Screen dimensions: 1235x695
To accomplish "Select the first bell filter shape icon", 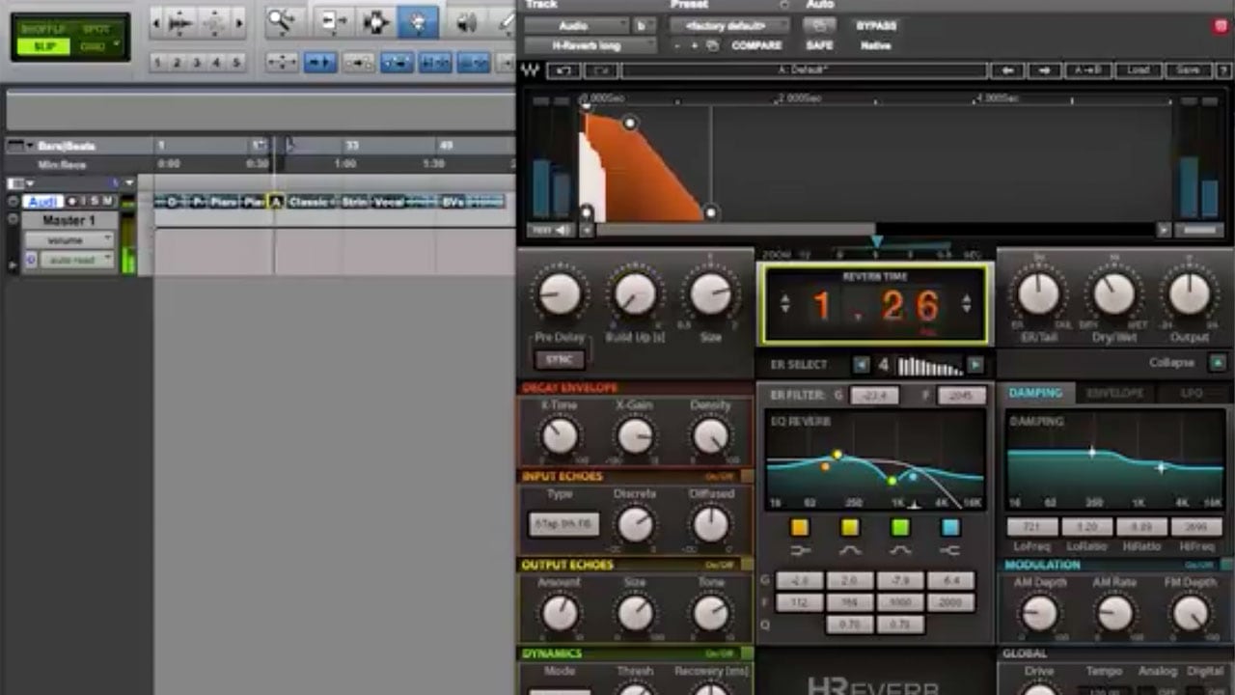I will [x=850, y=550].
